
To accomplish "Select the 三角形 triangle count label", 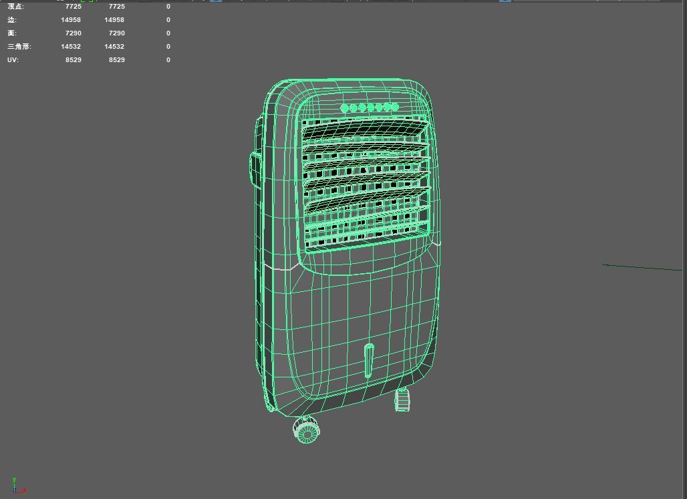I will pos(19,47).
